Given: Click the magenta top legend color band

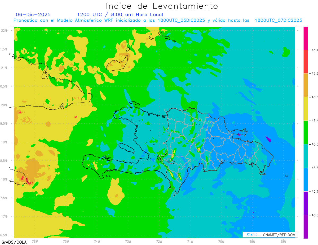Looking at the screenshot, I should pyautogui.click(x=306, y=38).
